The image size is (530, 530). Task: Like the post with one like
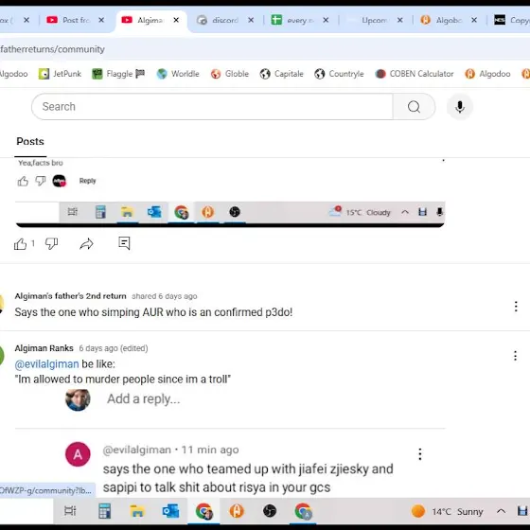[20, 244]
